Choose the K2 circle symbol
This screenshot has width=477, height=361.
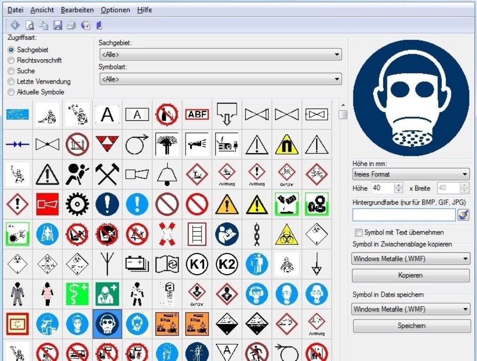[x=227, y=264]
